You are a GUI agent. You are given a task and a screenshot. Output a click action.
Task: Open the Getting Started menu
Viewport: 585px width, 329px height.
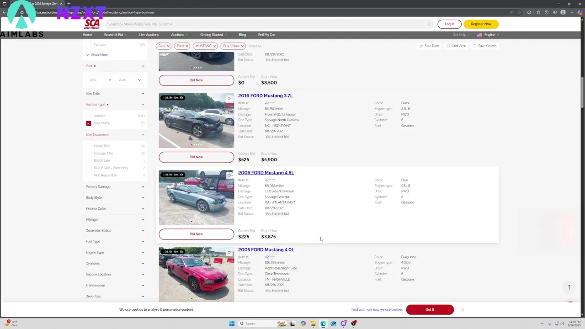point(213,35)
